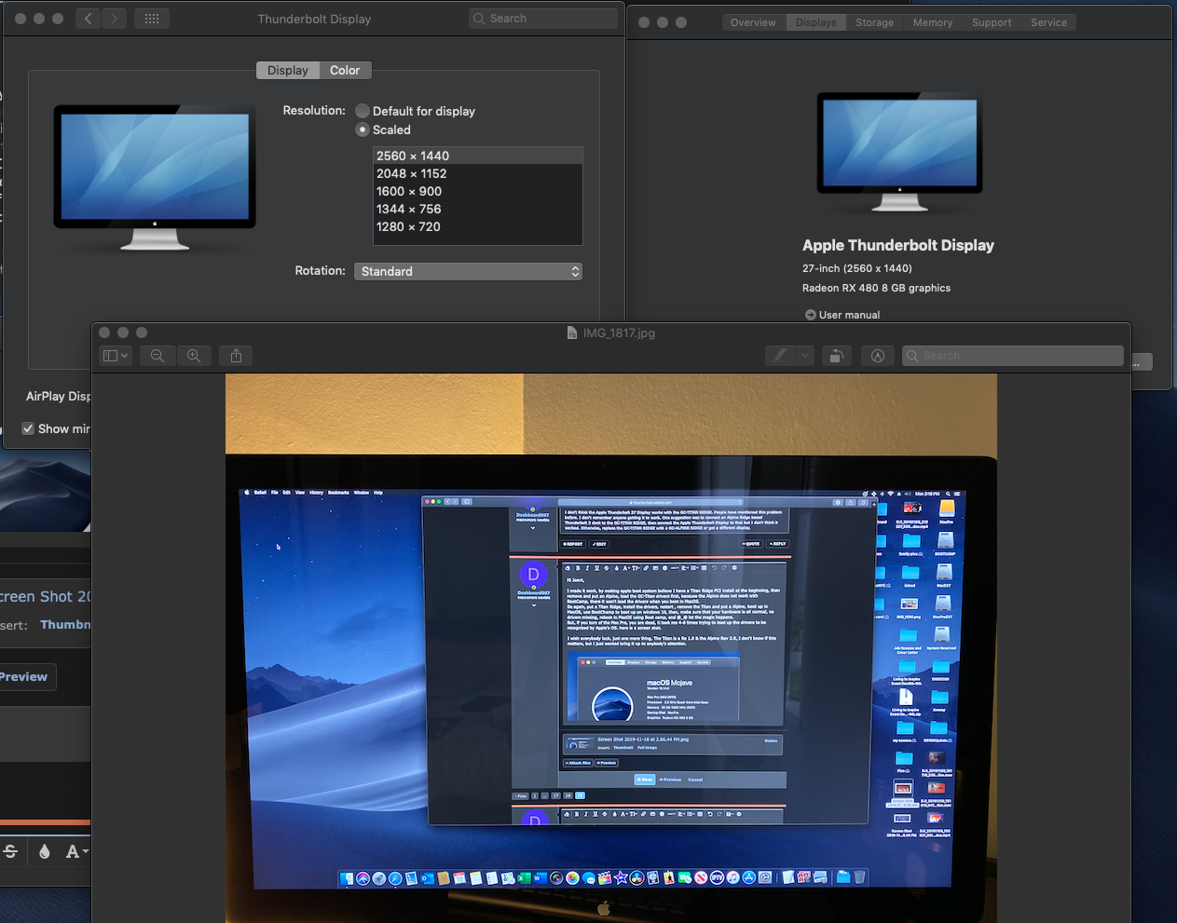Click the display thumbnail in Thunderbolt Display preferences
Screen dimensions: 1177x923
click(155, 177)
